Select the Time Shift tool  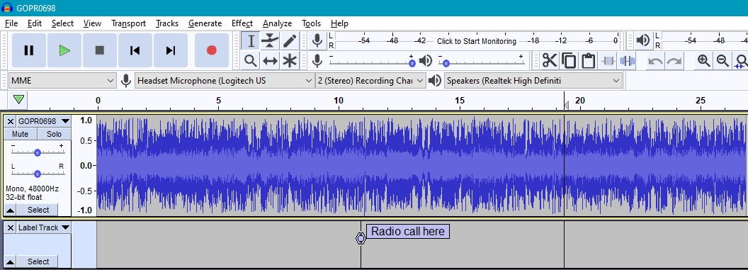[270, 60]
